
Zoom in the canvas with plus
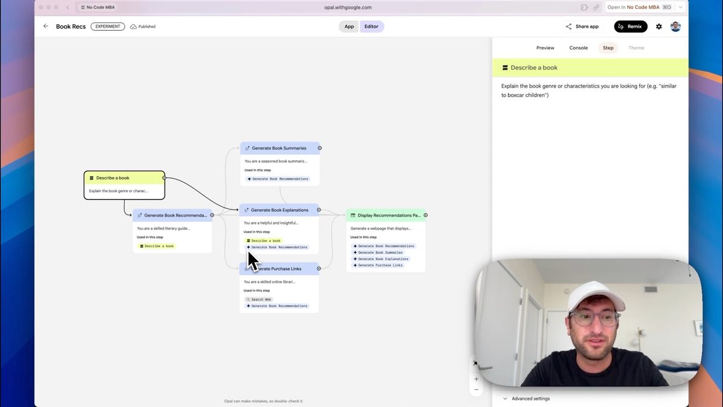tap(476, 379)
